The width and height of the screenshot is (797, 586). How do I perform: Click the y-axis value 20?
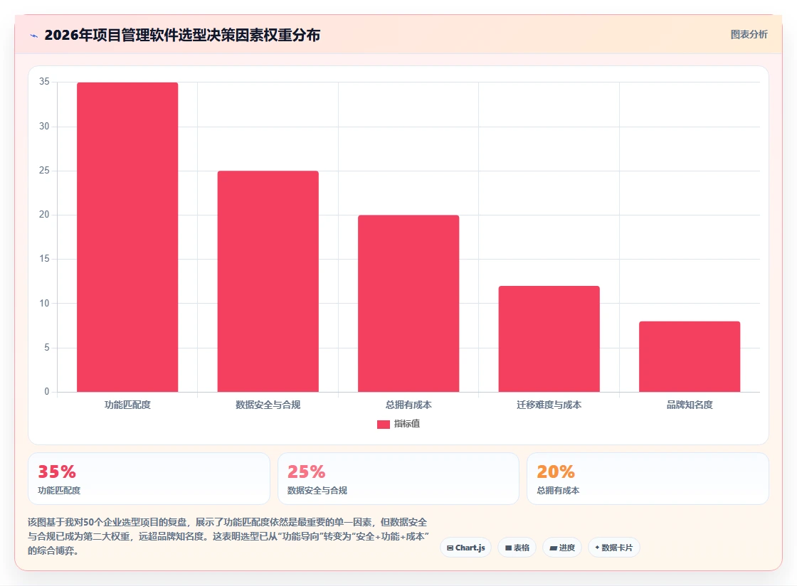click(x=44, y=215)
